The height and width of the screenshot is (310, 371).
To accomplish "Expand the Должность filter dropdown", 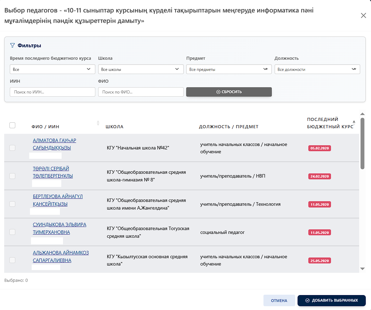I will [317, 69].
